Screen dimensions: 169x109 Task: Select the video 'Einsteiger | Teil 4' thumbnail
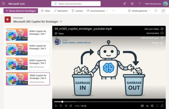(17, 79)
